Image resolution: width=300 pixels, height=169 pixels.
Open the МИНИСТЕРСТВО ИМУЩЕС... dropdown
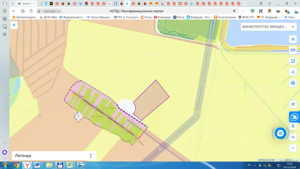(x=269, y=27)
